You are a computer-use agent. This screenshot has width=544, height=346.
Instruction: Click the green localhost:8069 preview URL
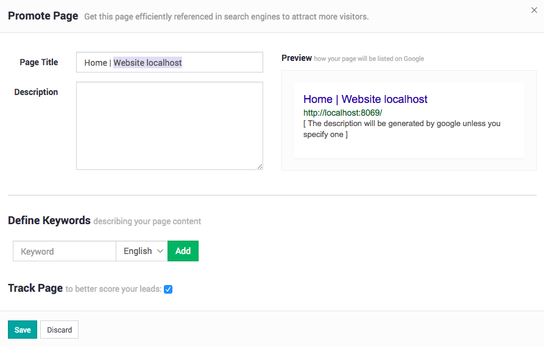click(342, 113)
